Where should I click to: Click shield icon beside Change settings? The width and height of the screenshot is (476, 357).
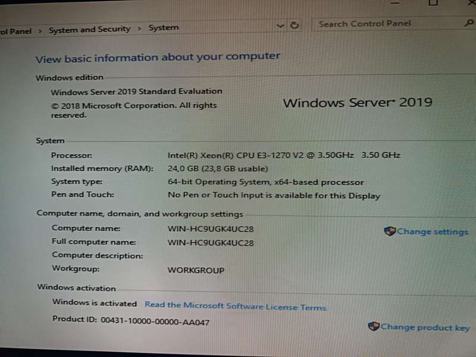coord(390,231)
